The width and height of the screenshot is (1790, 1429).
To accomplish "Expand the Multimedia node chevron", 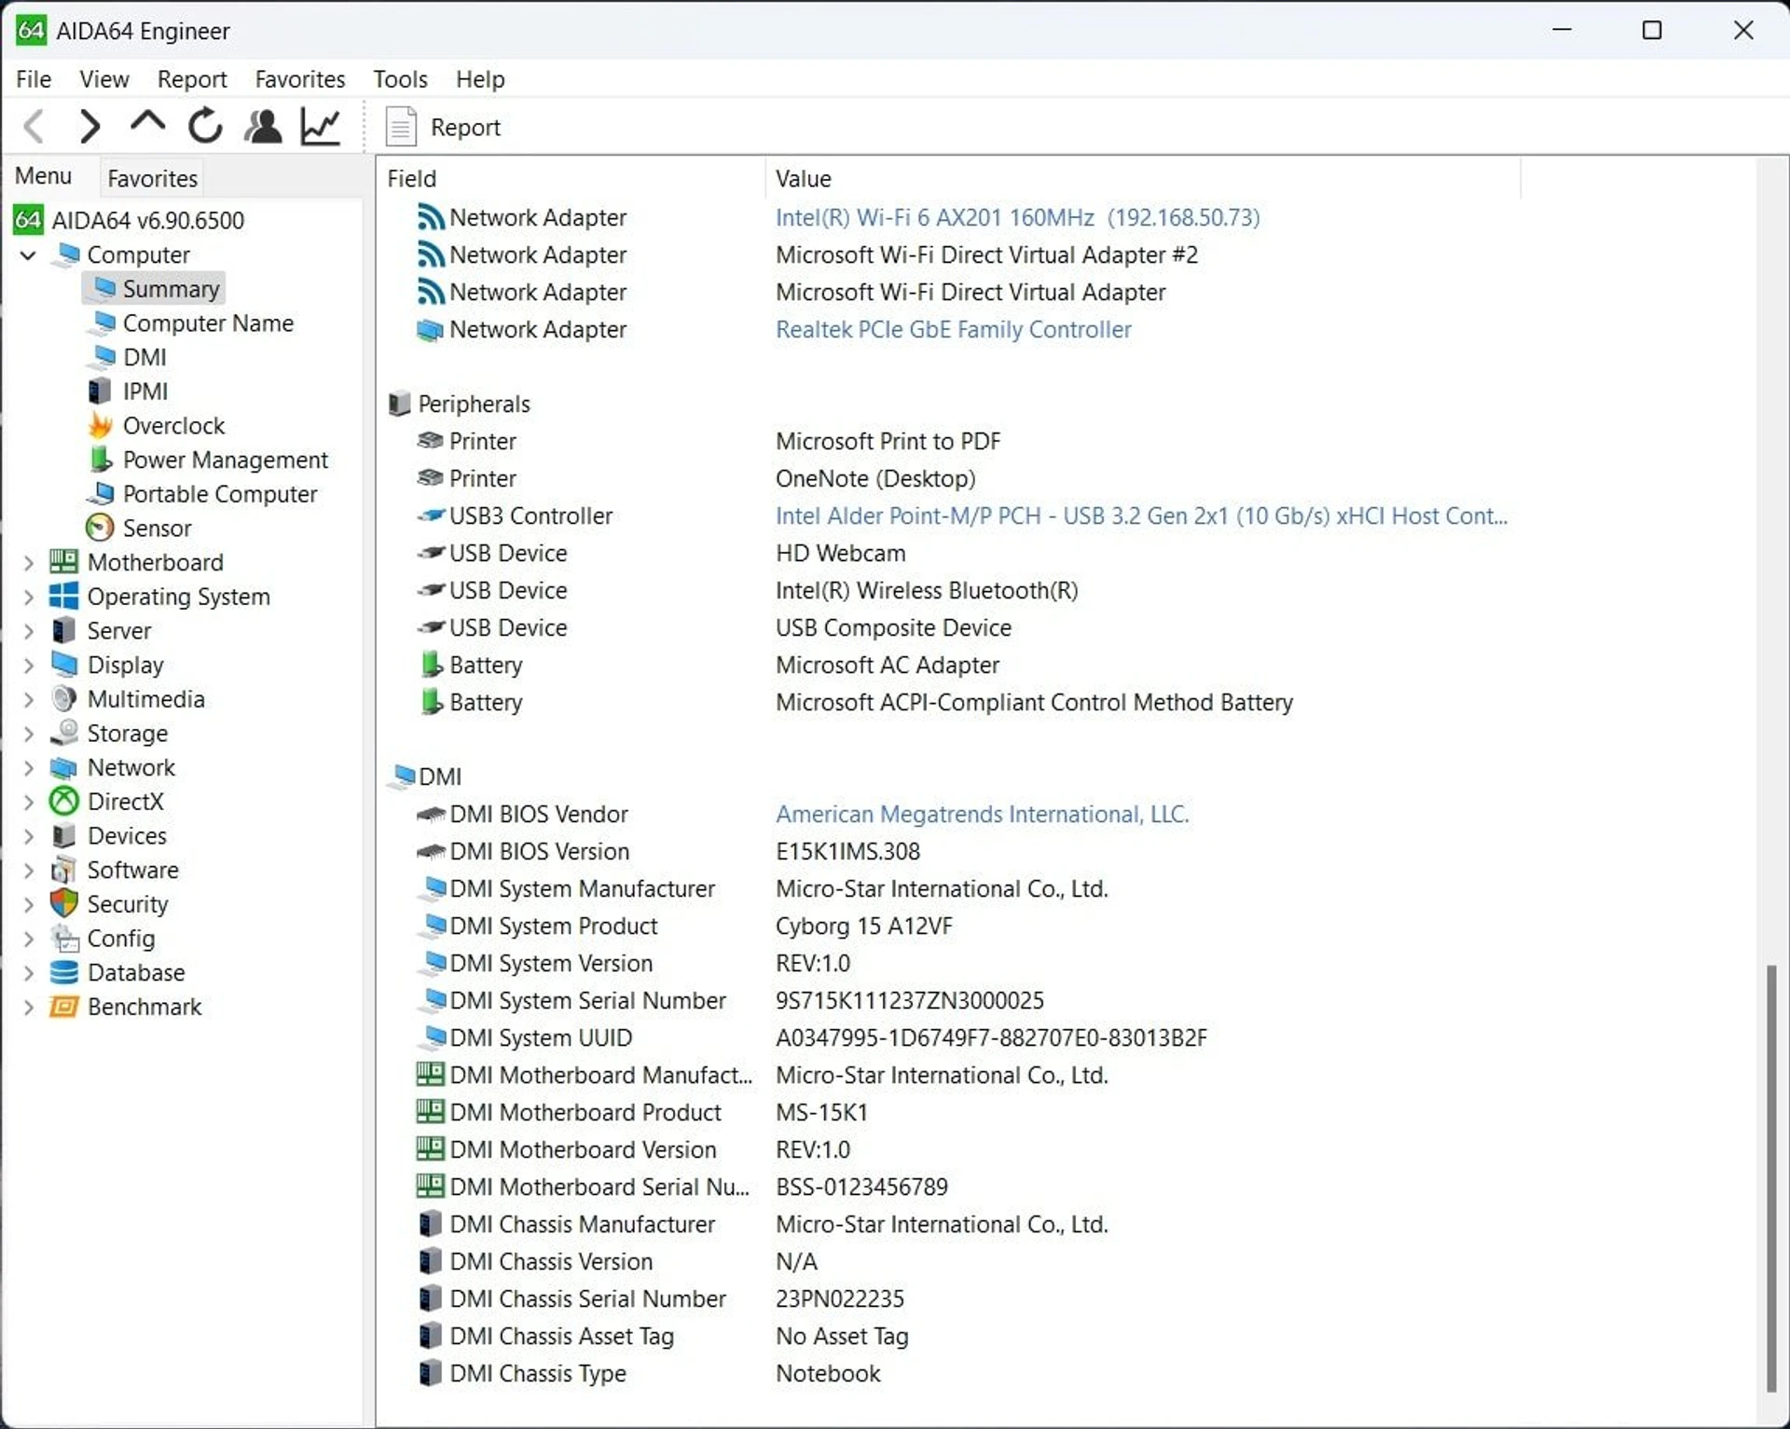I will [28, 699].
